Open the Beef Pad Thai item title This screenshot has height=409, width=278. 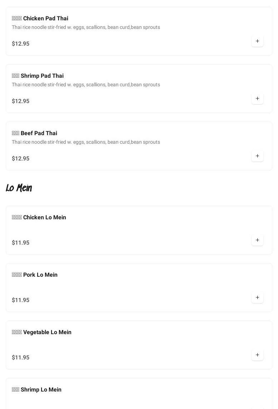coord(35,133)
